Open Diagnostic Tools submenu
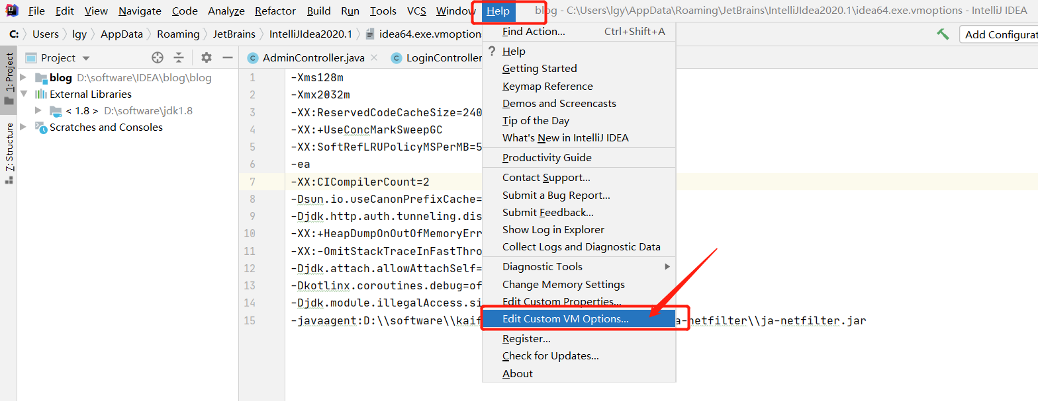Image resolution: width=1038 pixels, height=401 pixels. tap(579, 267)
